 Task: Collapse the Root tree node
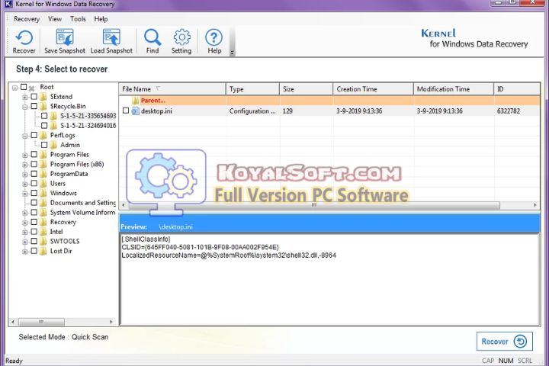click(x=14, y=88)
